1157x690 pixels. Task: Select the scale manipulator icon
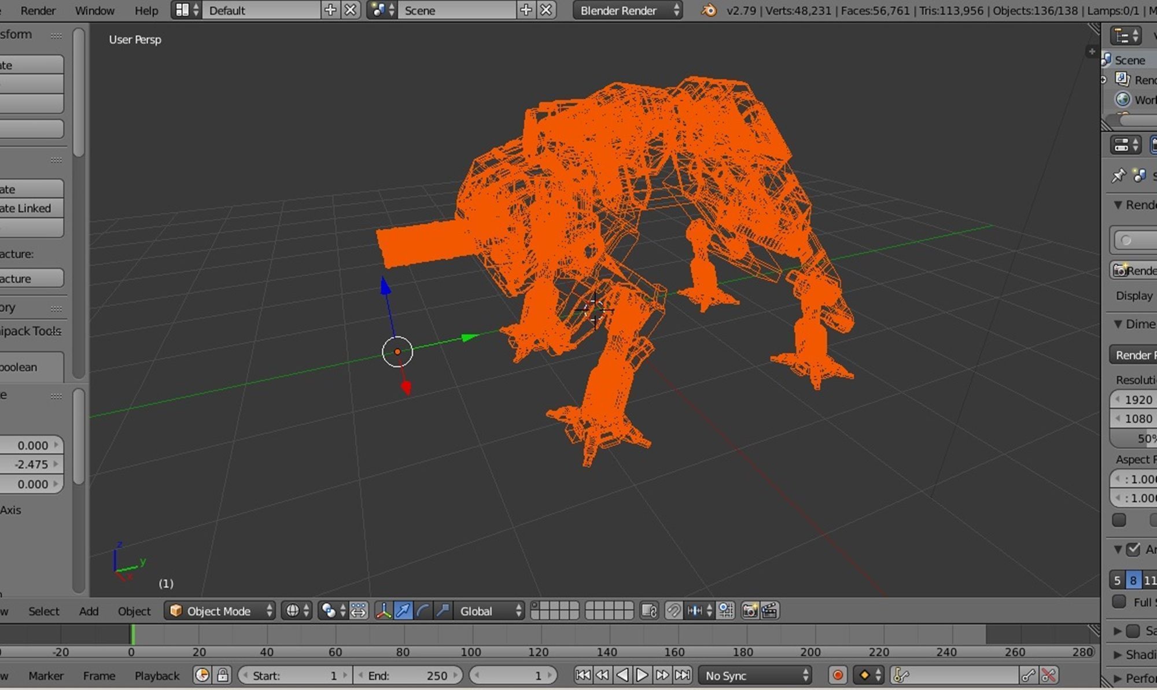point(443,611)
